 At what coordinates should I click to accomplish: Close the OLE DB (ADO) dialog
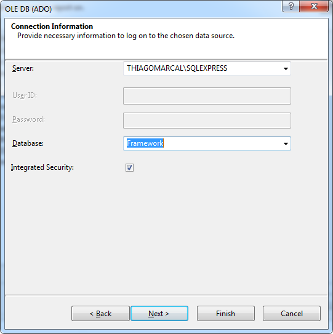tap(314, 6)
